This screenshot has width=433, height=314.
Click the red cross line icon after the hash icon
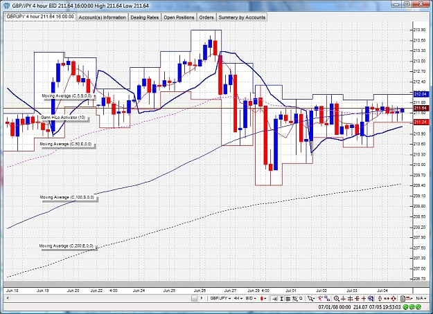[x=364, y=298]
